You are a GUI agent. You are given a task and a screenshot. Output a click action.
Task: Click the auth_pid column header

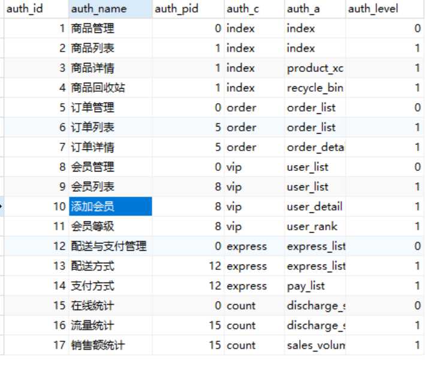click(x=188, y=9)
